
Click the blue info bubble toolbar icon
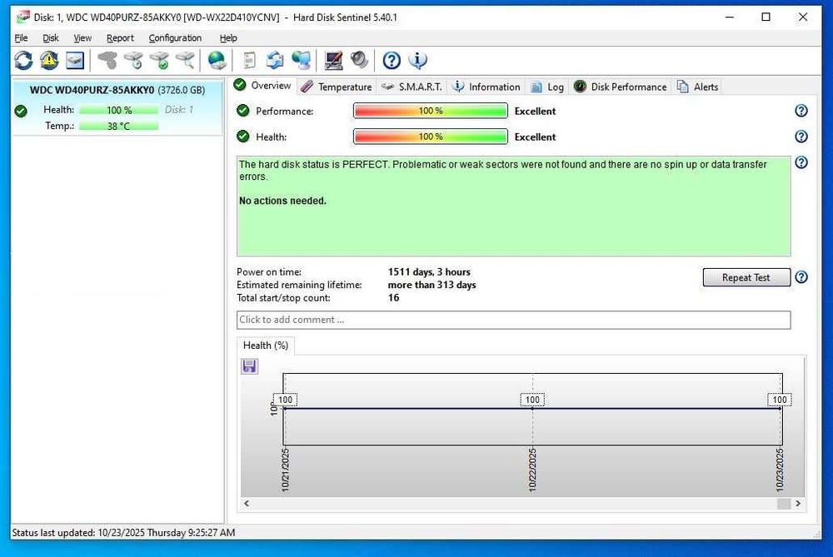(417, 61)
